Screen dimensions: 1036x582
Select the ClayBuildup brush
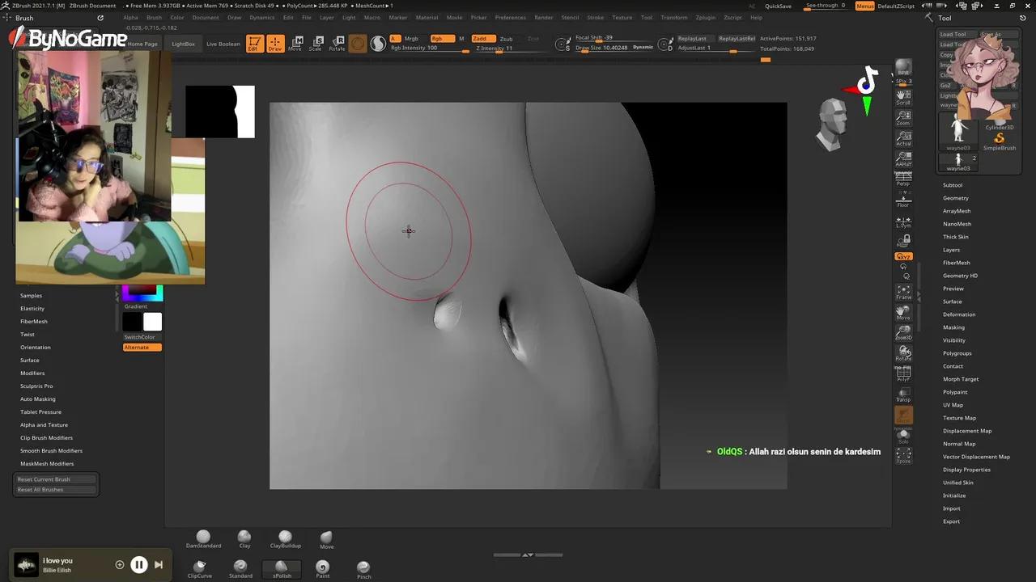pyautogui.click(x=285, y=538)
